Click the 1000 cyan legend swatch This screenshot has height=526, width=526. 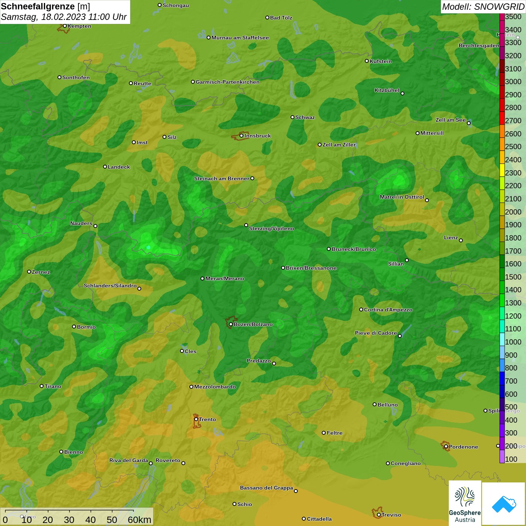click(502, 339)
